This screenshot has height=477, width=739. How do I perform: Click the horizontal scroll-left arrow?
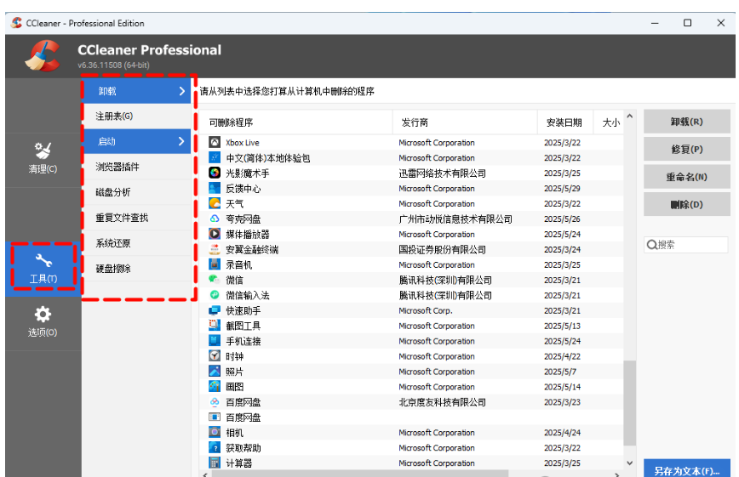click(204, 474)
